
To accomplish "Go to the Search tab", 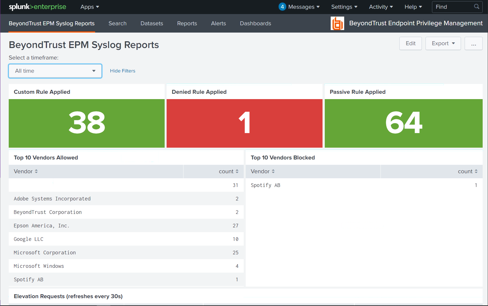I will (117, 23).
